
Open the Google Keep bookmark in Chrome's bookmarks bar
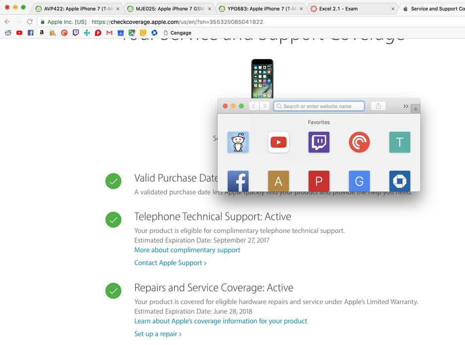tap(143, 33)
